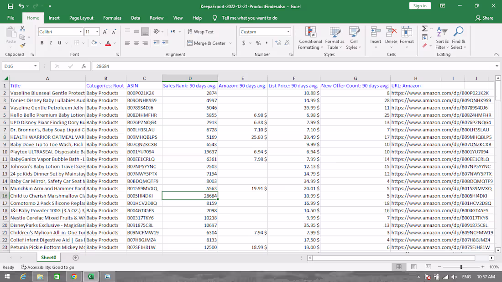502x282 pixels.
Task: Apply center horizontal alignment
Action: 136,43
